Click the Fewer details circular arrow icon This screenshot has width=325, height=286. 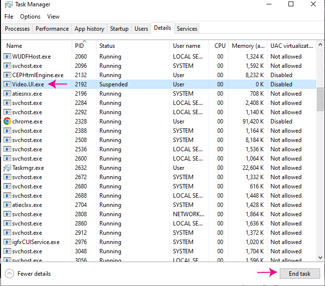point(10,273)
